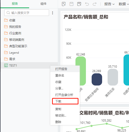Click 删除 in the context menu
129x132 pixels.
(x=58, y=122)
